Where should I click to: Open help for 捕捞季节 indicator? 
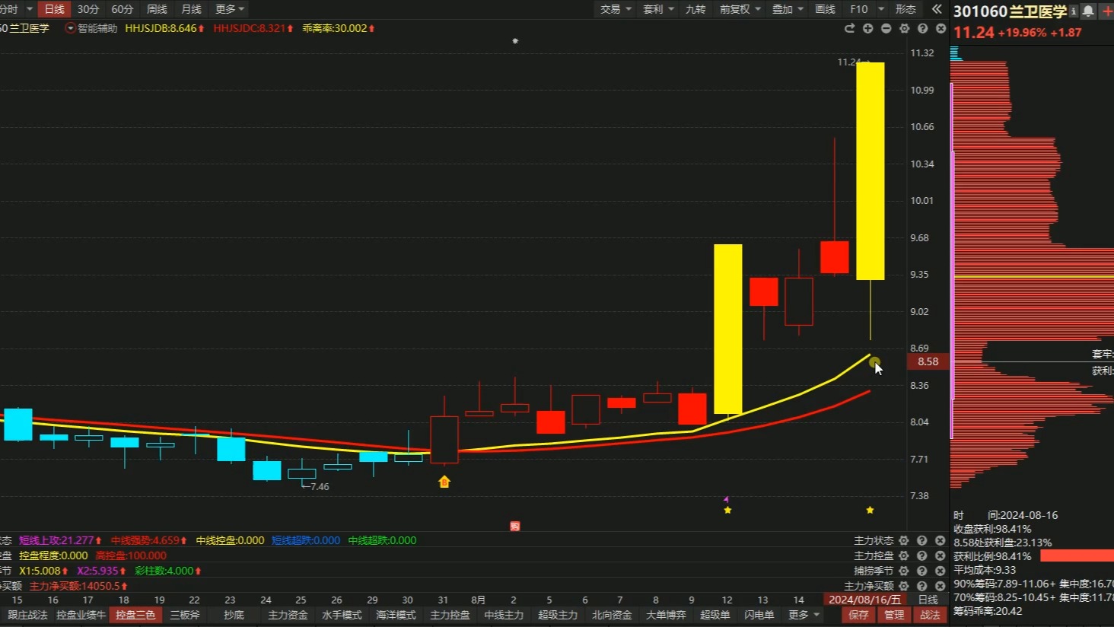pyautogui.click(x=922, y=571)
